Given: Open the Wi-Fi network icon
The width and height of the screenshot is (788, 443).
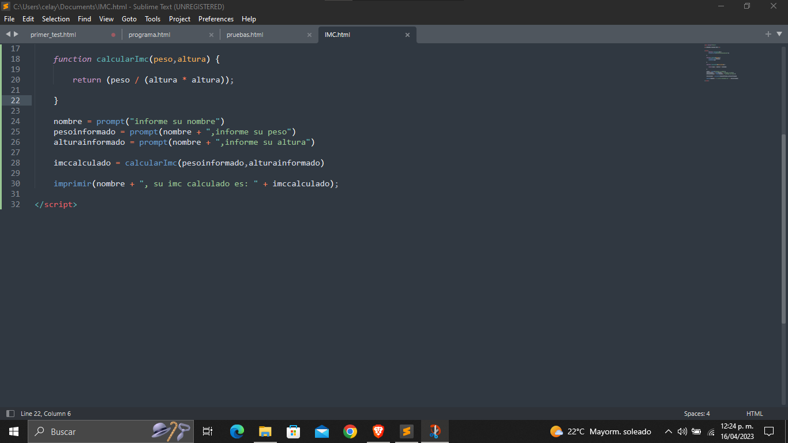Looking at the screenshot, I should [711, 431].
